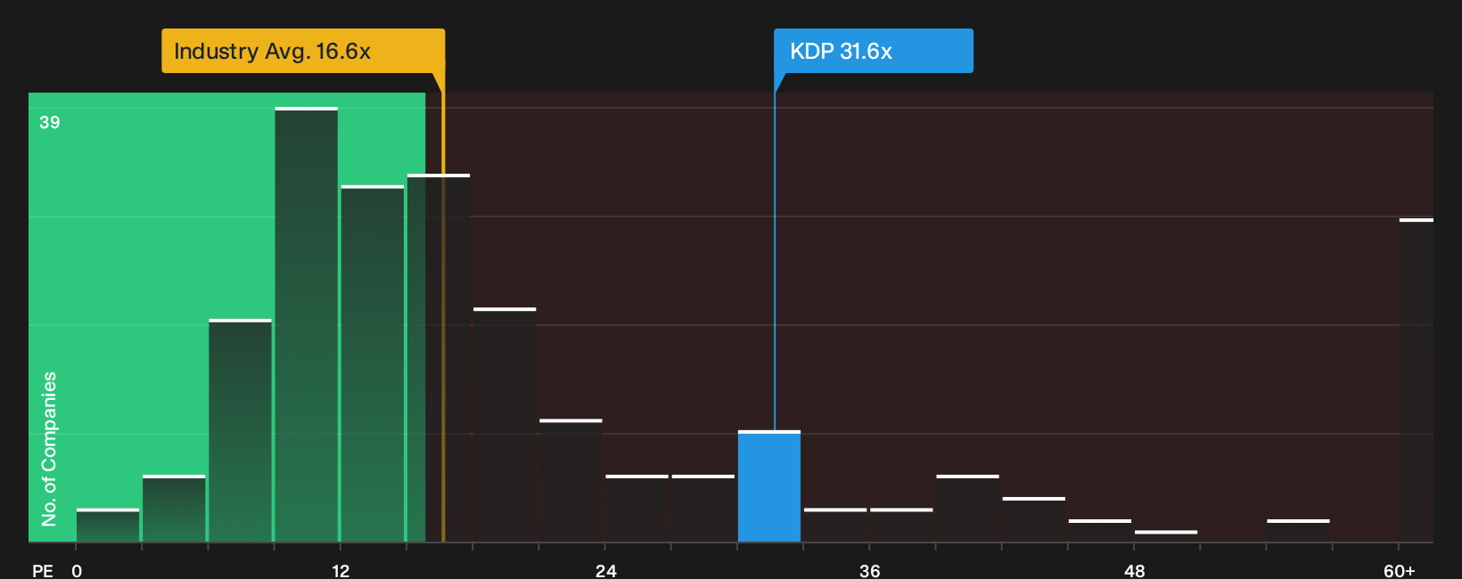This screenshot has width=1462, height=579.
Task: Click the KDP 31.6x label
Action: point(874,51)
